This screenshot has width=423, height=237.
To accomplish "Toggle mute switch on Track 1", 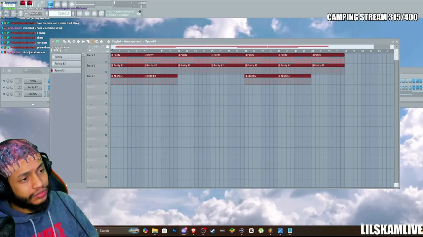I will click(106, 62).
